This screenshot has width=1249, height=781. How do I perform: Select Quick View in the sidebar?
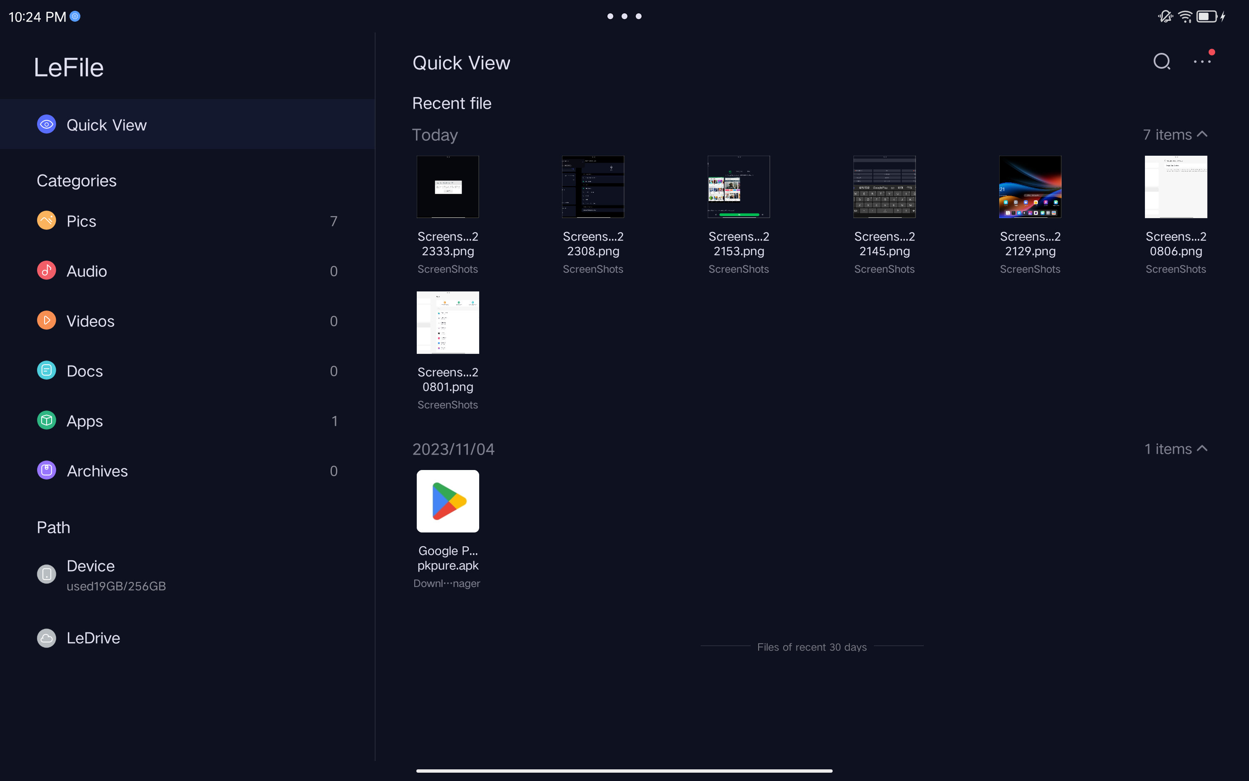pos(107,124)
